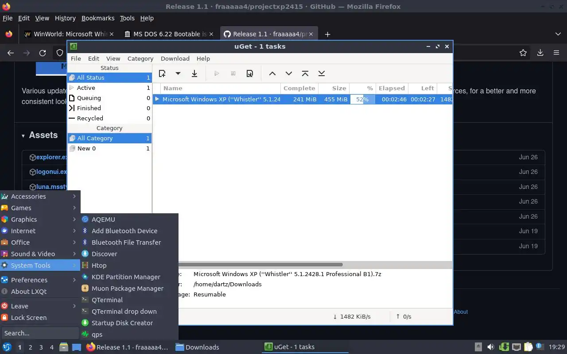Expand Leave menu category
The height and width of the screenshot is (354, 567).
[x=40, y=306]
